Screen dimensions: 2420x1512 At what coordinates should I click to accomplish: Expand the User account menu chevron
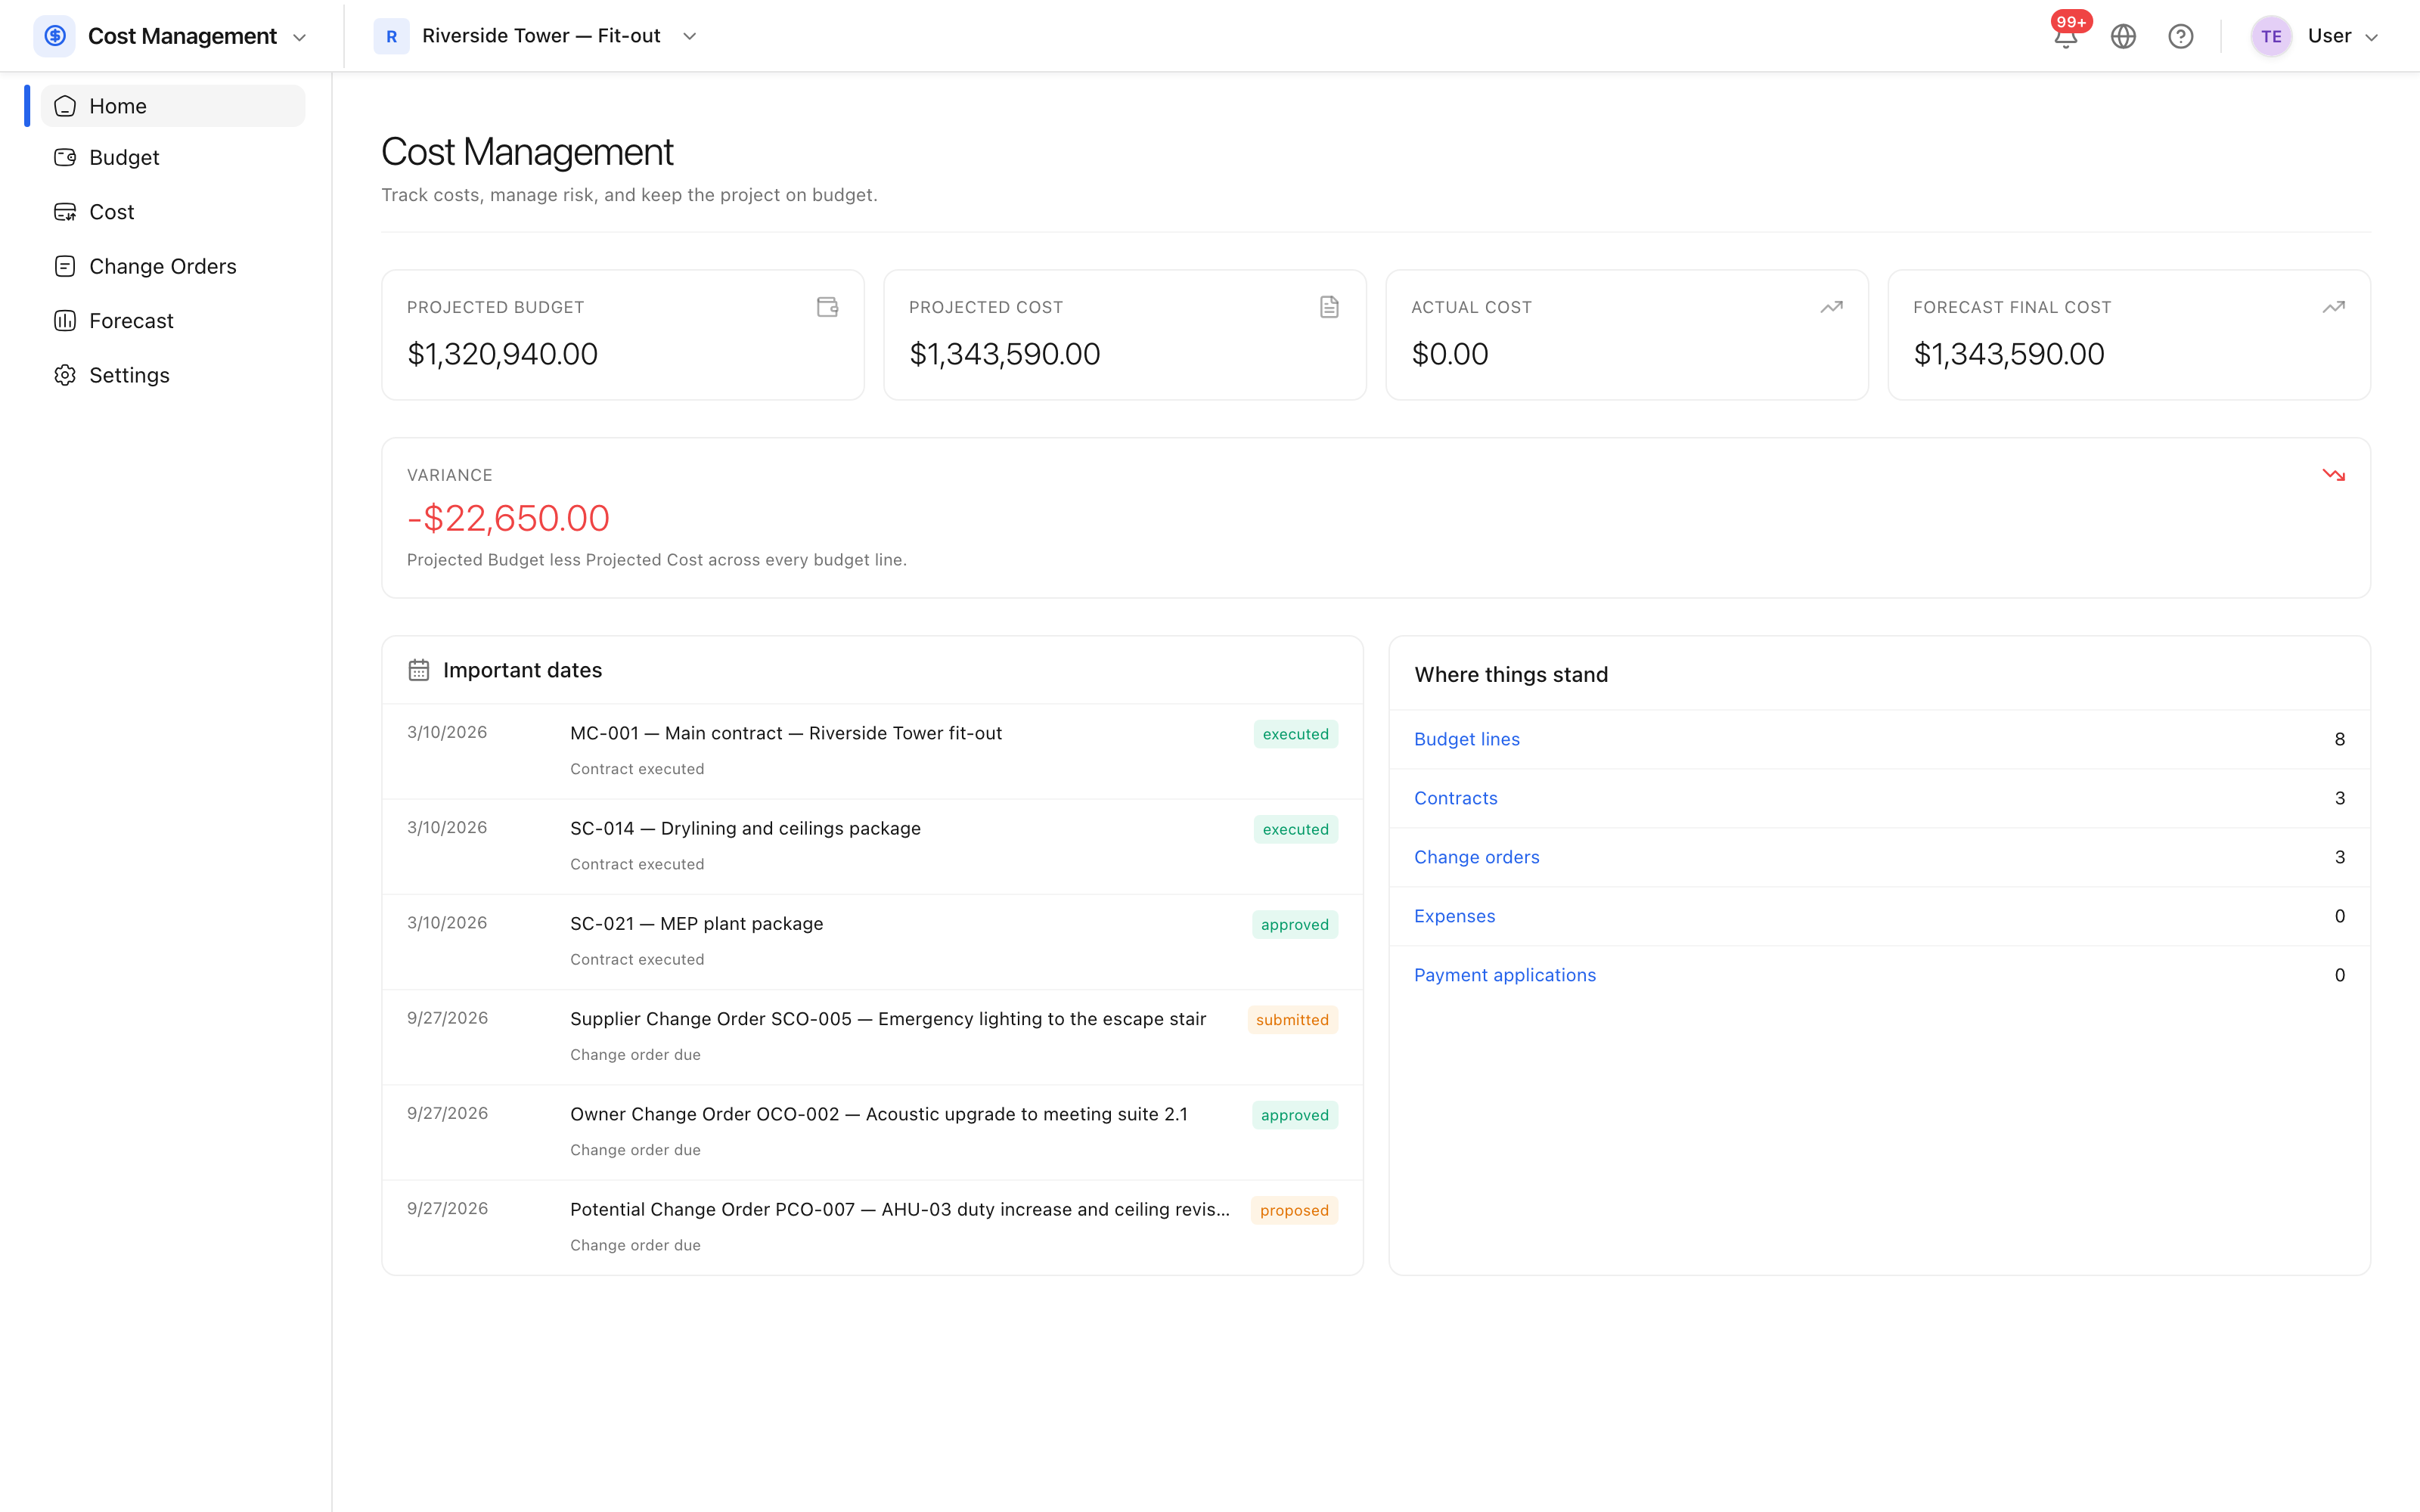pos(2371,38)
